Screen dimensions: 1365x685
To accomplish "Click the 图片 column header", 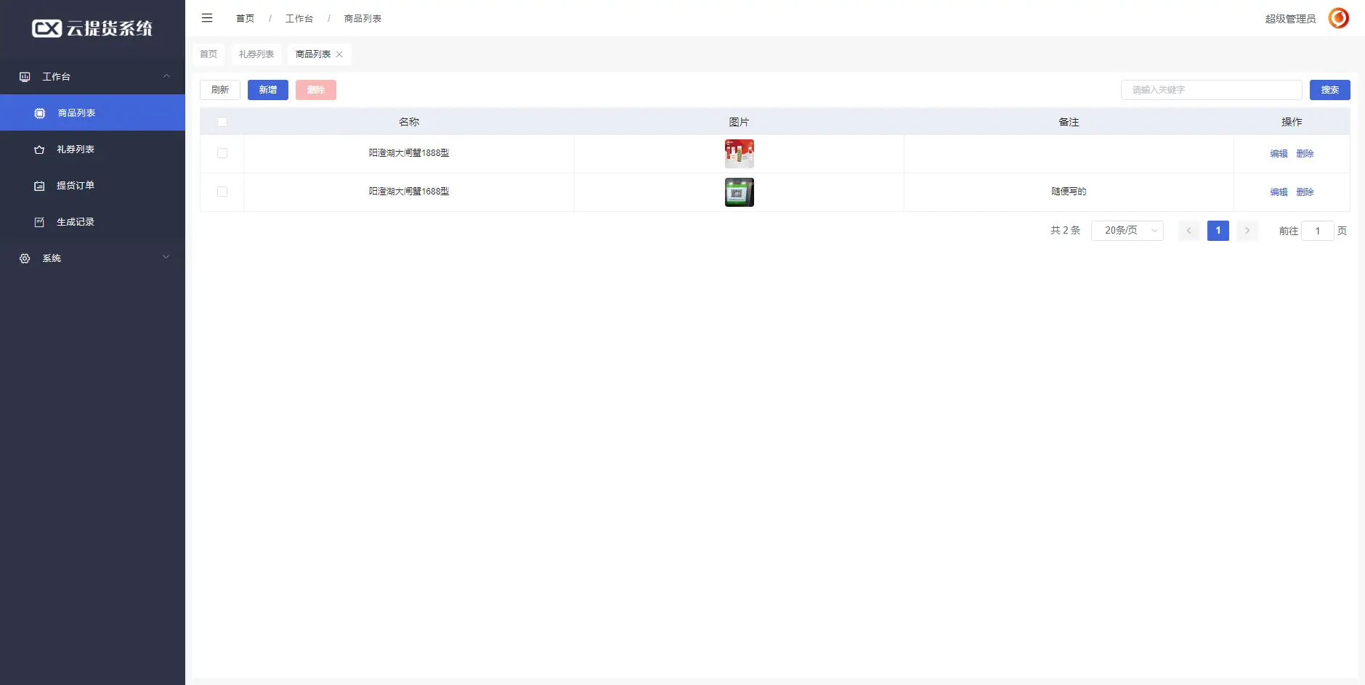I will click(x=739, y=122).
